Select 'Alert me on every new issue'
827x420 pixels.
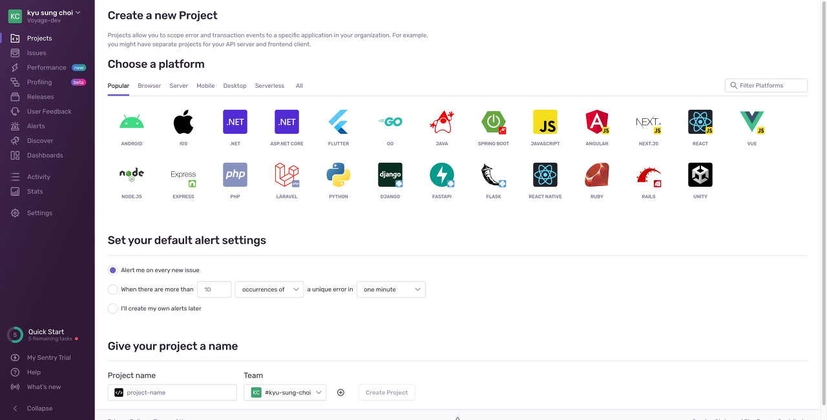tap(113, 270)
